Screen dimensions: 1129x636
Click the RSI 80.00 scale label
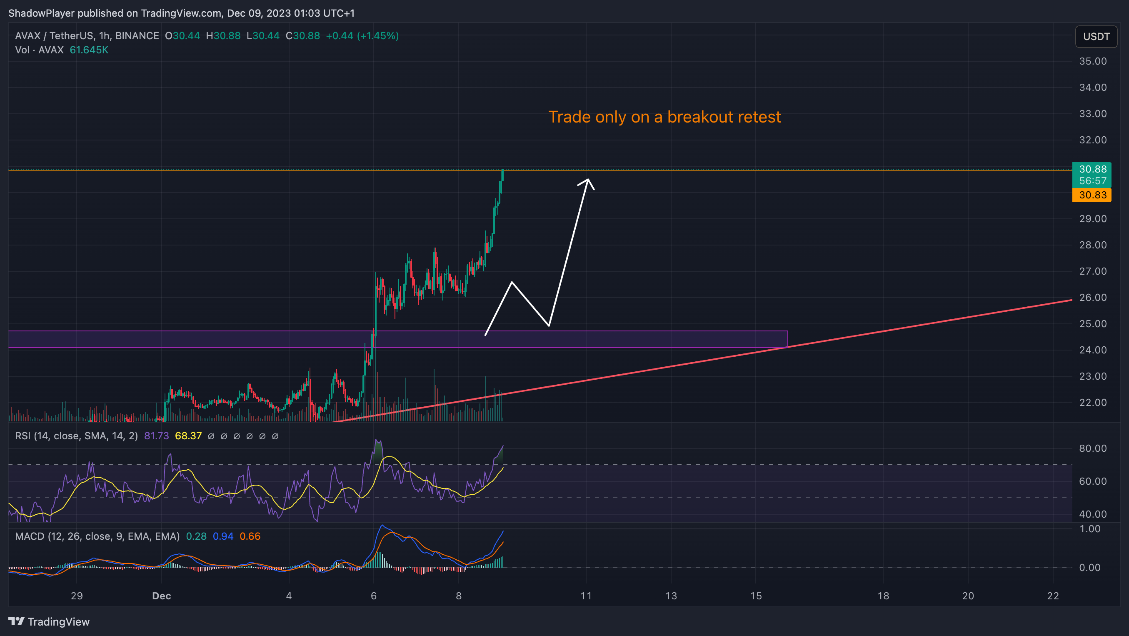coord(1093,448)
